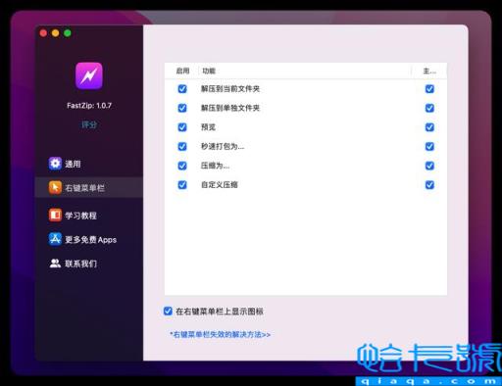The image size is (502, 386).
Task: Toggle 在右键菜单栏上显示图标 checkbox
Action: point(168,311)
